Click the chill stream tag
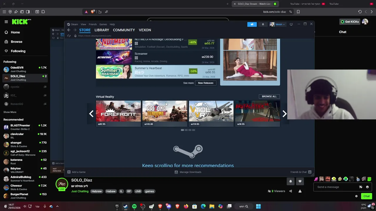Screen dimensions: 376x211 tap(138, 191)
